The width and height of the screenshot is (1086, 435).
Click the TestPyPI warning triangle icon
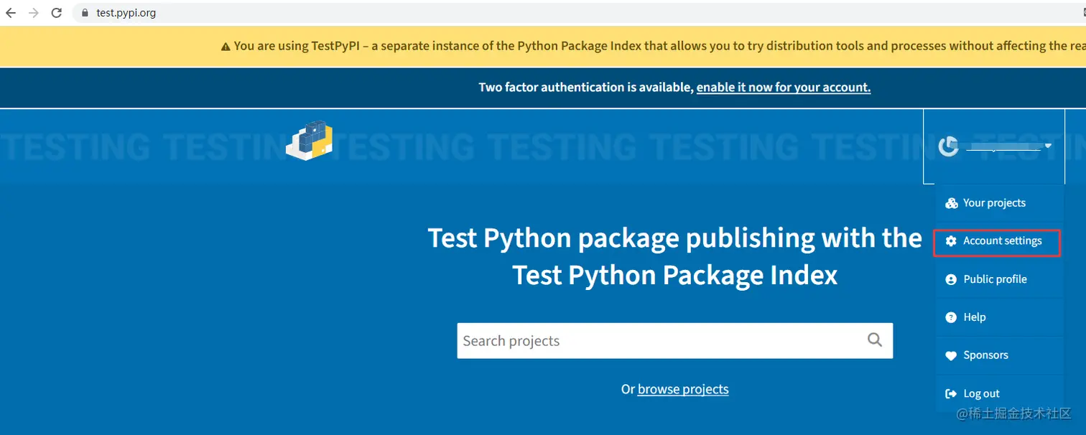(226, 47)
